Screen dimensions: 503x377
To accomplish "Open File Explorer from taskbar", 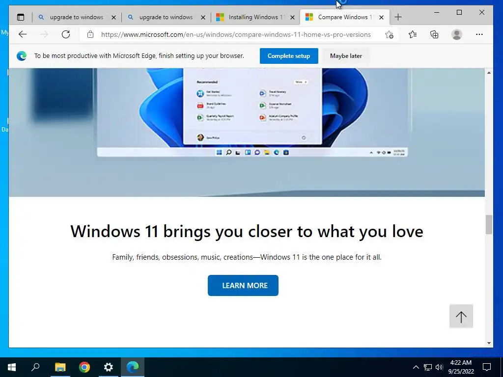I will (60, 367).
